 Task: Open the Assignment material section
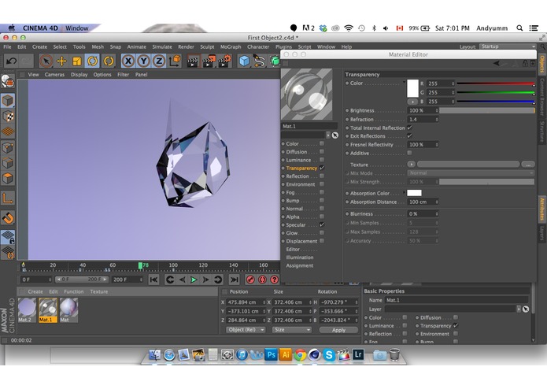(300, 265)
